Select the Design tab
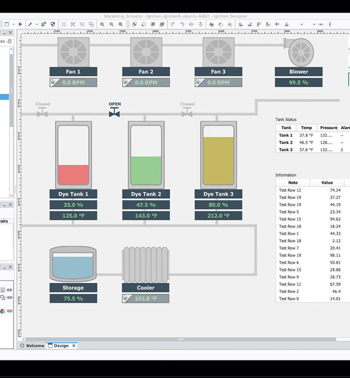The height and width of the screenshot is (378, 350). 61,346
